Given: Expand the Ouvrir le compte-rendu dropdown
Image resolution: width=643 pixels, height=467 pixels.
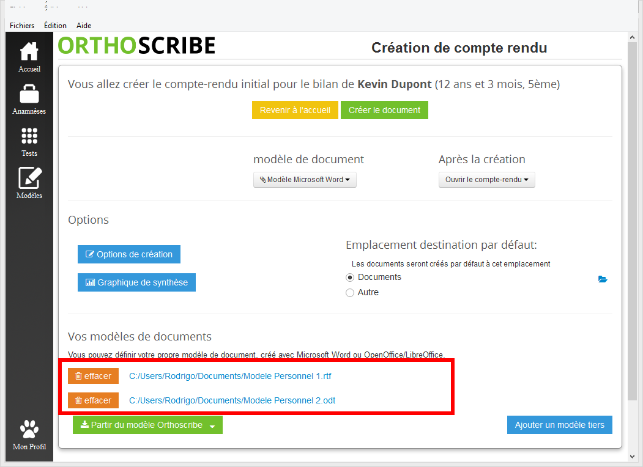Looking at the screenshot, I should pos(486,180).
